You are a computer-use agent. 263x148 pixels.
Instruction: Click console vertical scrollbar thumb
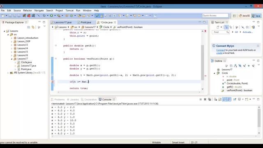coord(259,118)
